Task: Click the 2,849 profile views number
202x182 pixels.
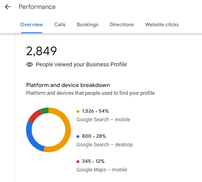Action: tap(41, 51)
